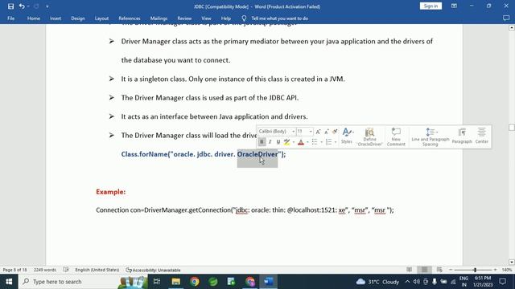The image size is (515, 289).
Task: Toggle Underline in mini toolbar
Action: click(278, 142)
